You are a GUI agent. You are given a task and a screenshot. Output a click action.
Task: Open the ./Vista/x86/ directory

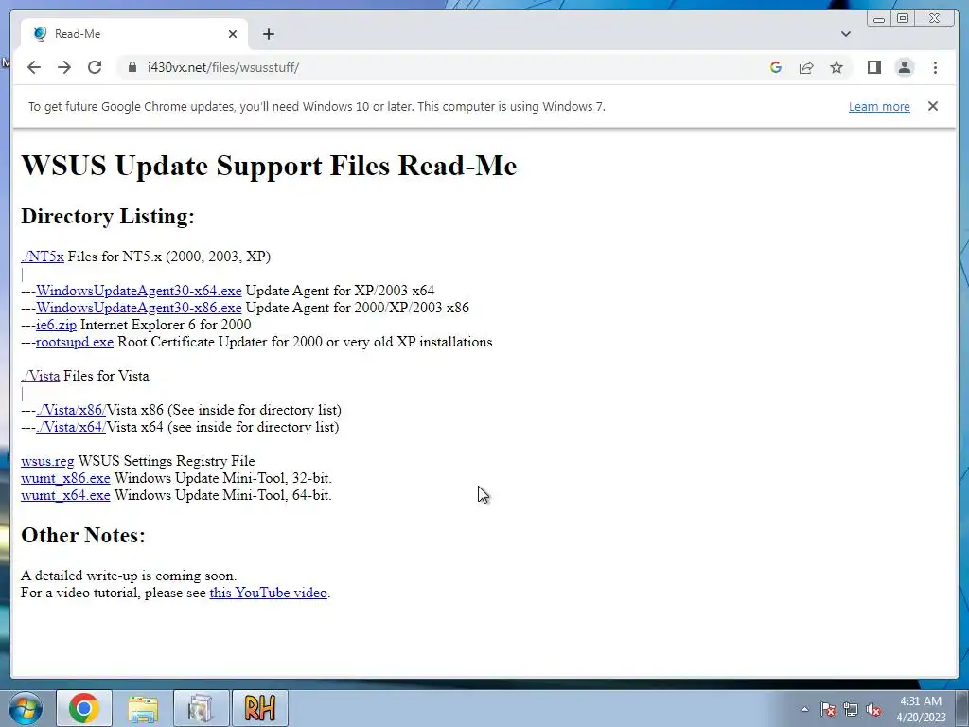click(x=71, y=410)
